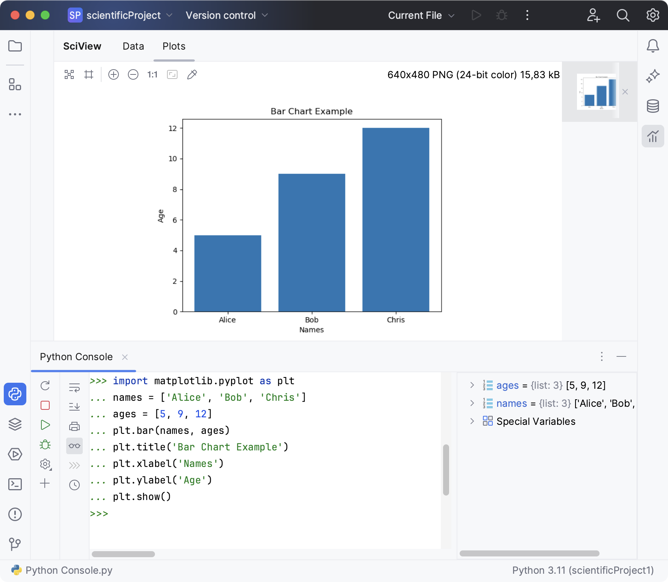Expand the Special Variables group
668x582 pixels.
[472, 421]
